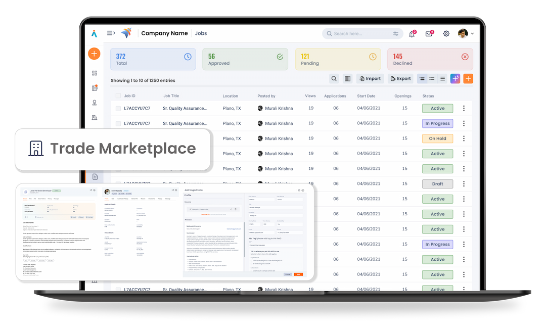
Task: Open the mail inbox envelope icon
Action: 429,34
